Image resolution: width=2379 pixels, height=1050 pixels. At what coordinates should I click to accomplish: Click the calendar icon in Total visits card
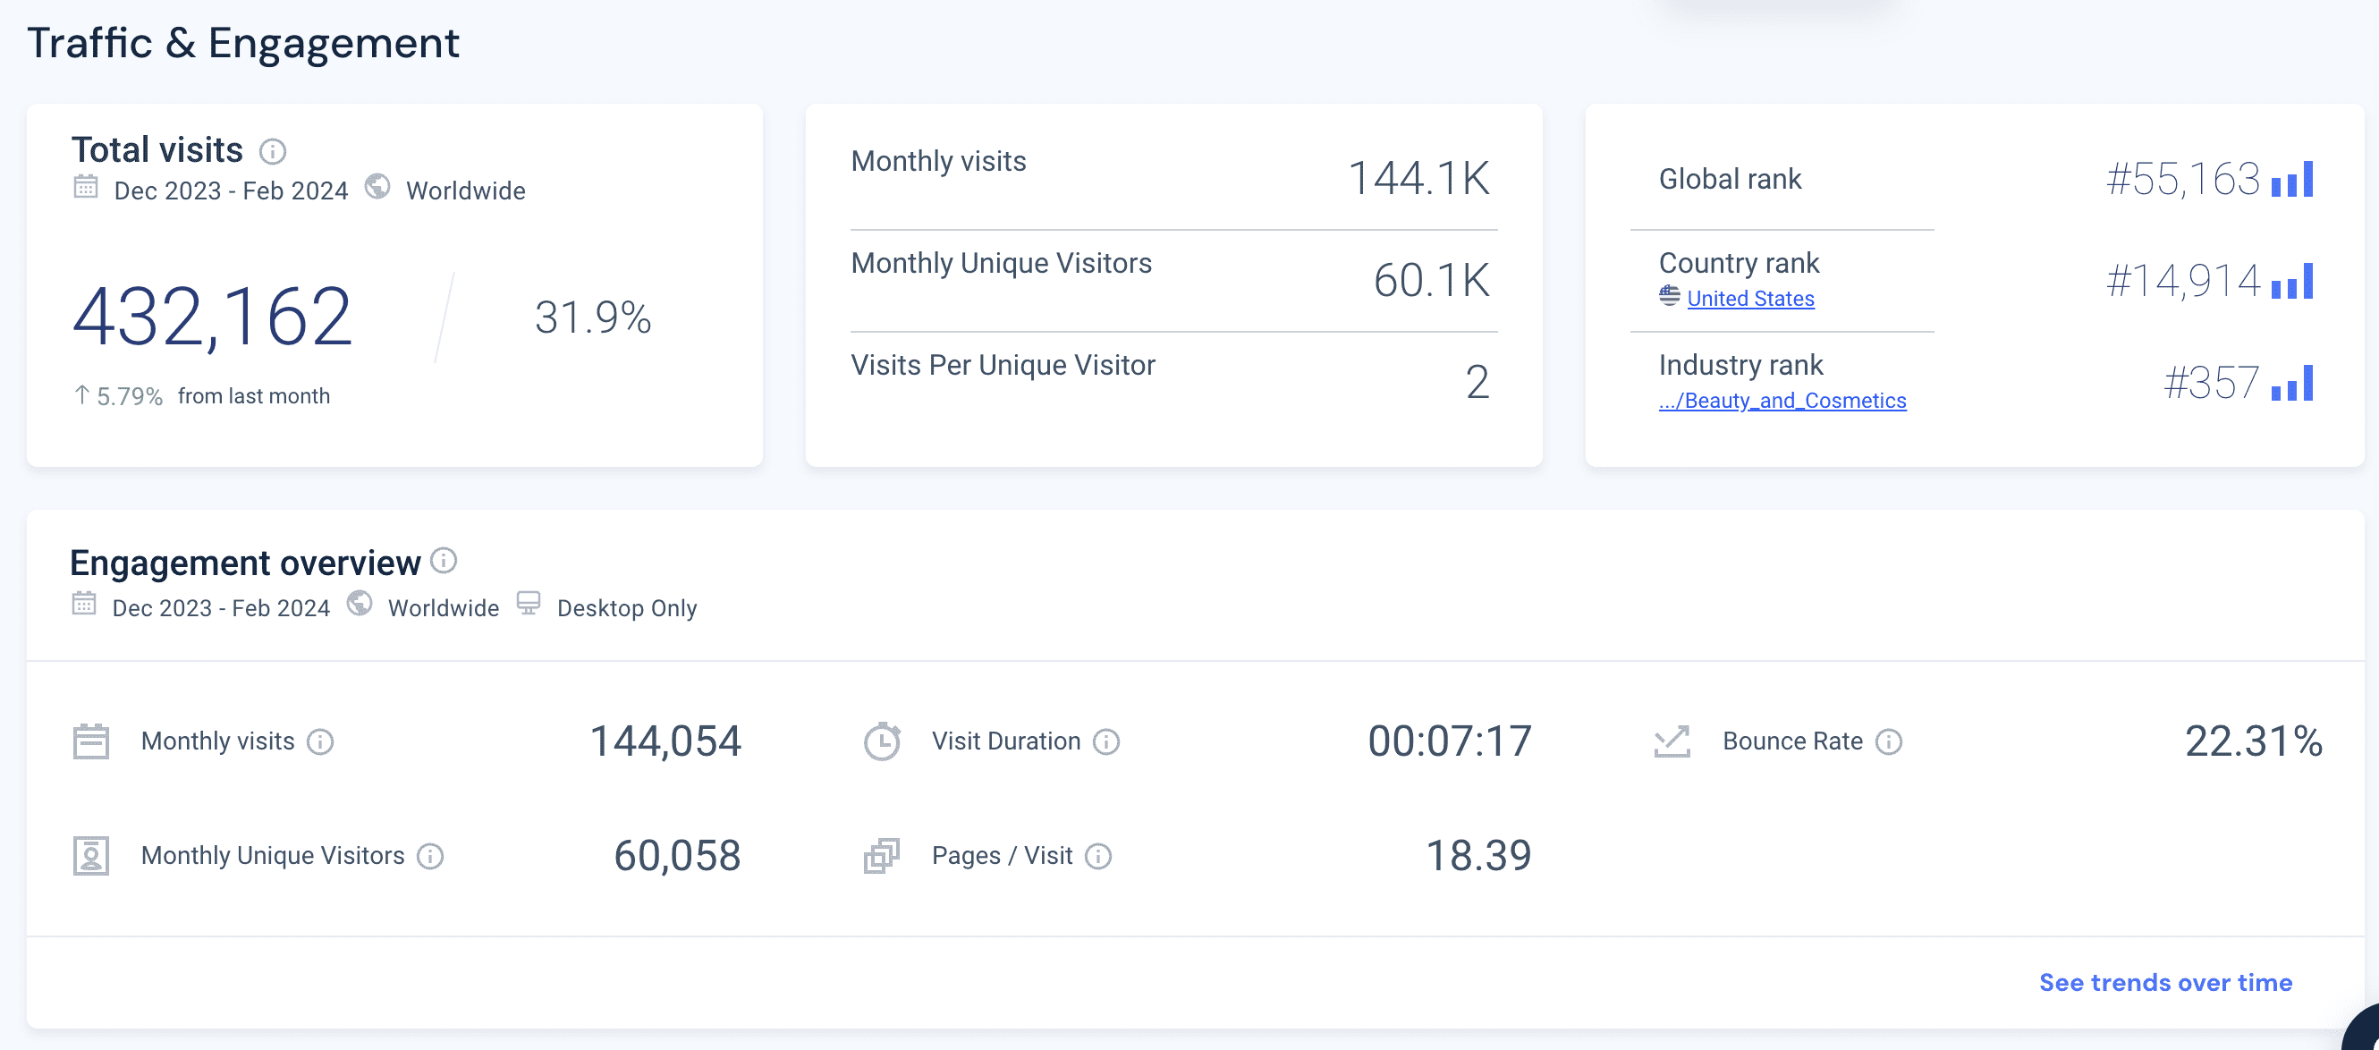click(85, 187)
